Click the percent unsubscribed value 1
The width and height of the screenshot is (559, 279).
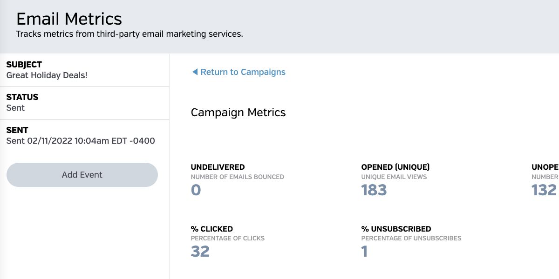[364, 252]
